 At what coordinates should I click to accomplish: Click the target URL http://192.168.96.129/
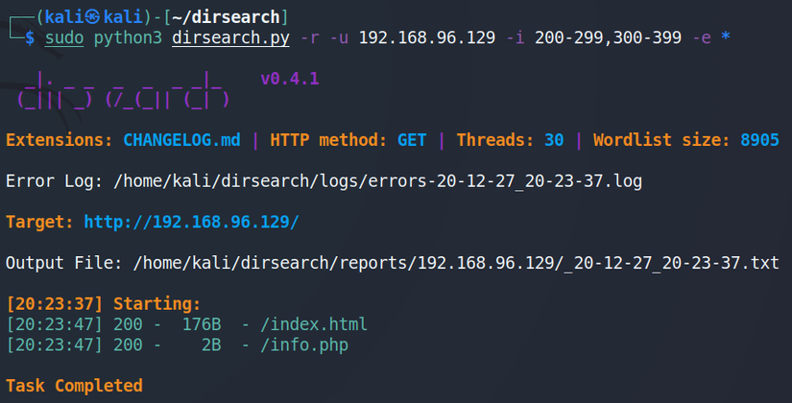click(191, 222)
